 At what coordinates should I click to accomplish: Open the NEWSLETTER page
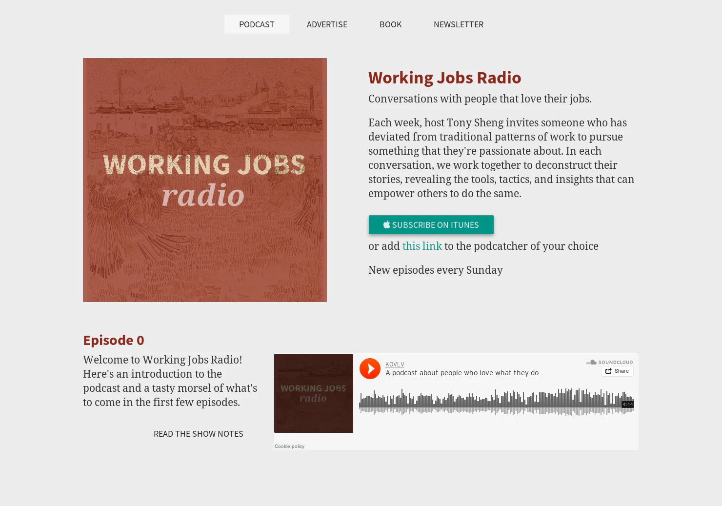tap(459, 24)
